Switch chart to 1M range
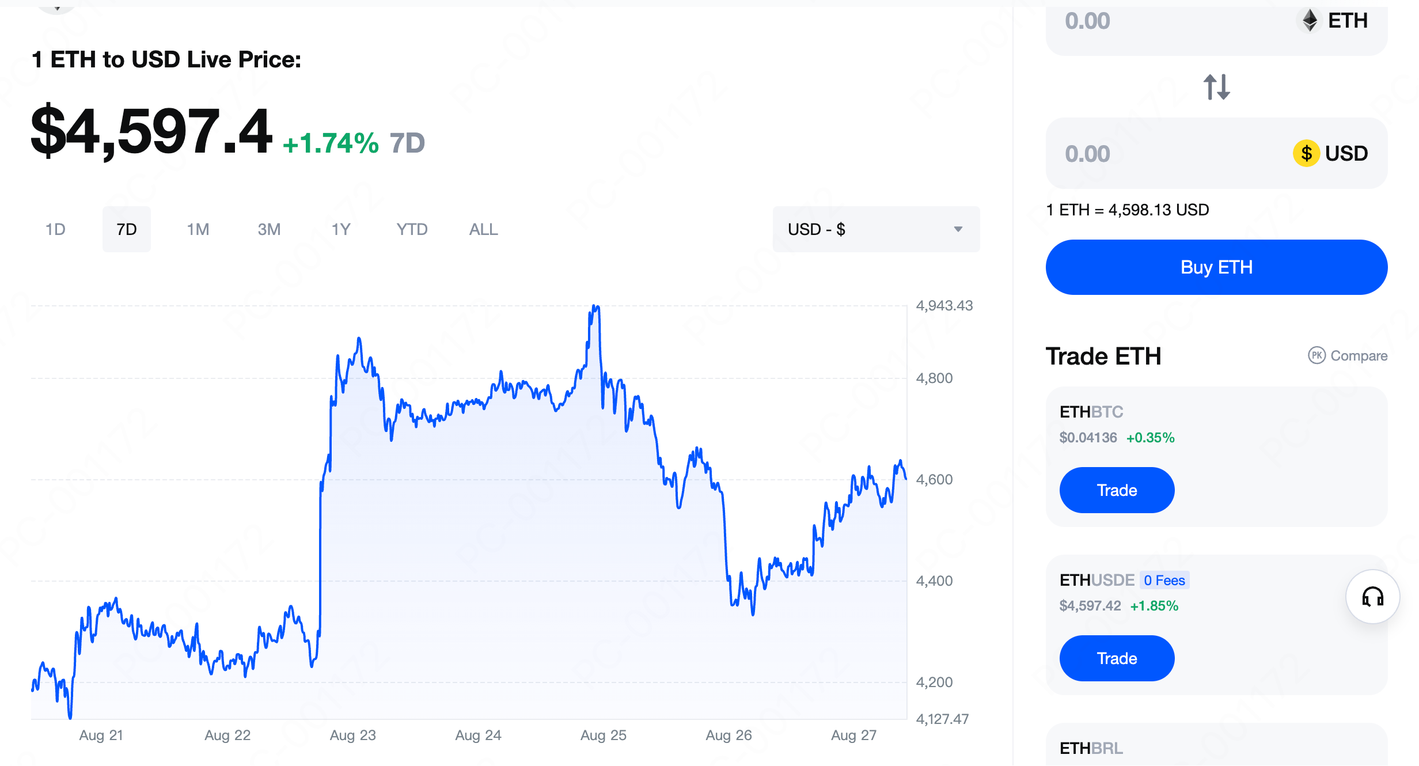This screenshot has width=1419, height=766. (198, 229)
